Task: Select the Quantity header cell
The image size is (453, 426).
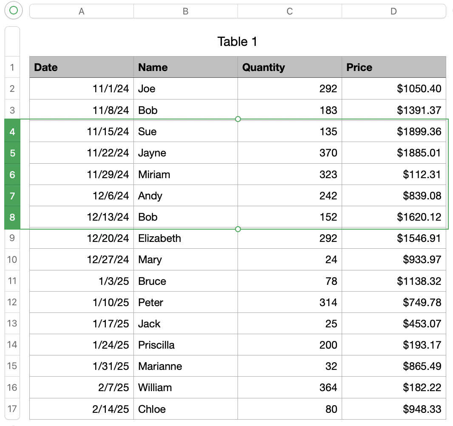Action: tap(290, 67)
